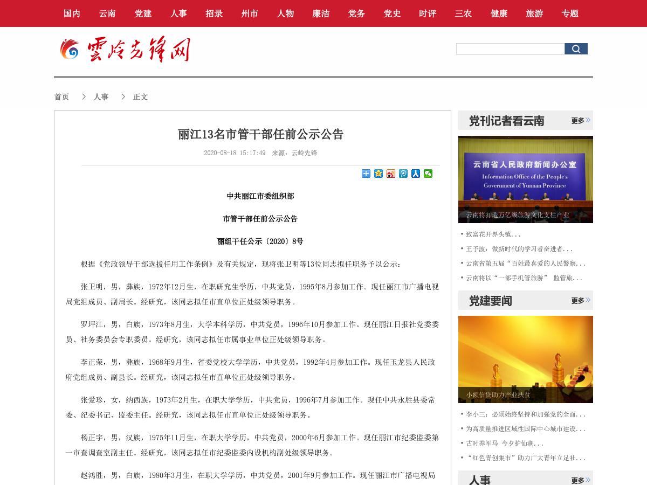Share article via WeChat icon

428,174
